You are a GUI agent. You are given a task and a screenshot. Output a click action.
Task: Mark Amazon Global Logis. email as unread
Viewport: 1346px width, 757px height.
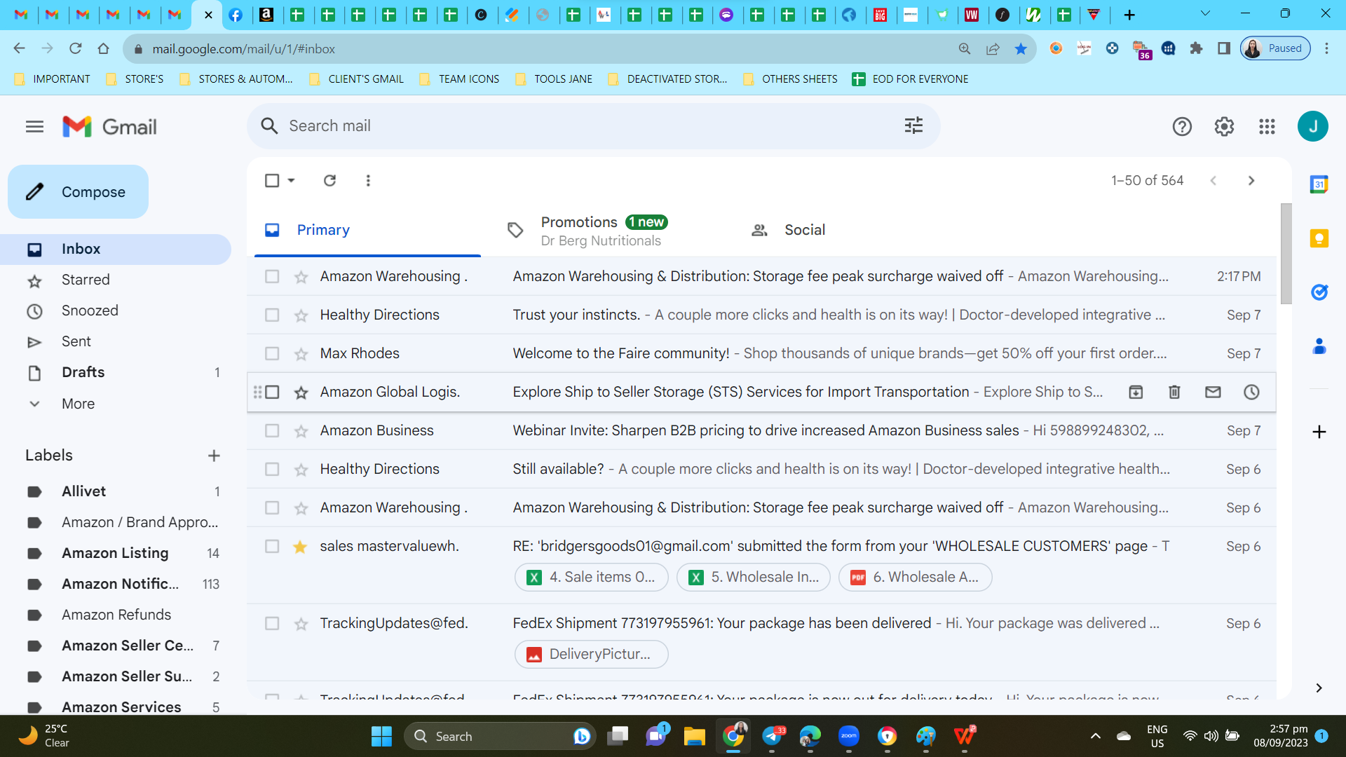pos(1213,393)
